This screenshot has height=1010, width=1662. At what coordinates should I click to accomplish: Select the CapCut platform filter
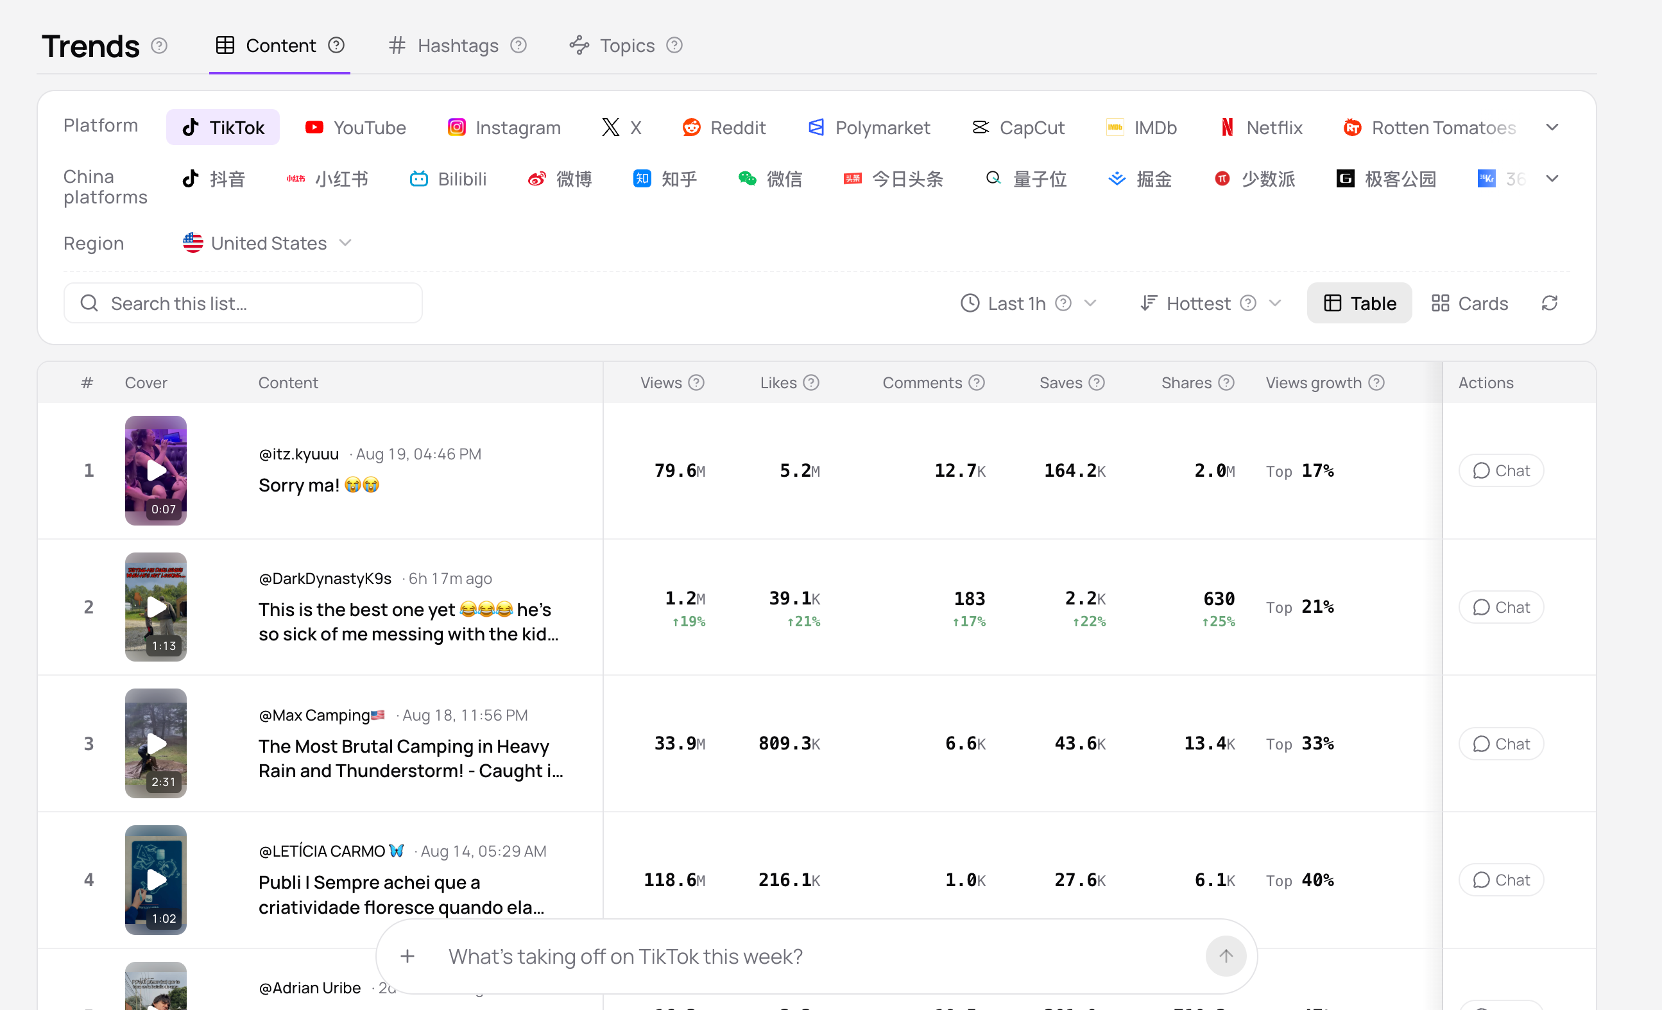[1018, 128]
